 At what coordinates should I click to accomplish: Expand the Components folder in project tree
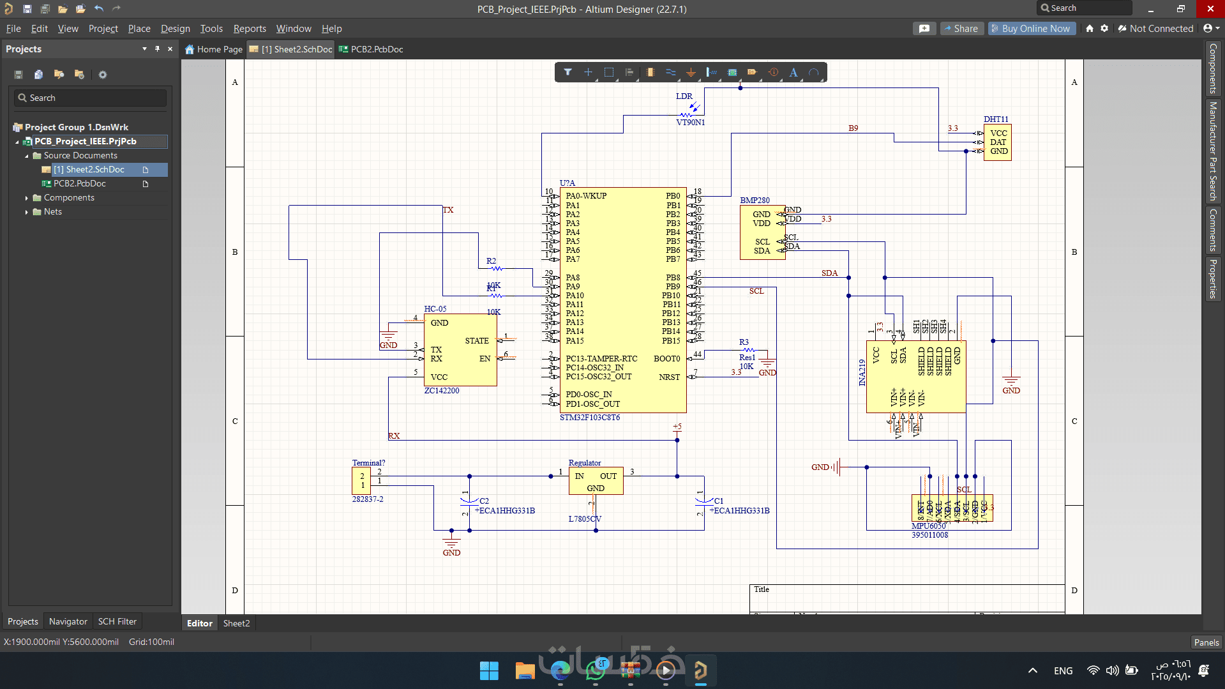click(x=26, y=198)
